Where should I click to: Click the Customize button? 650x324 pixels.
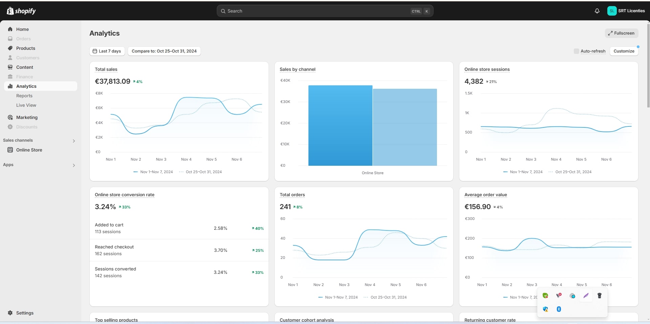click(x=624, y=51)
